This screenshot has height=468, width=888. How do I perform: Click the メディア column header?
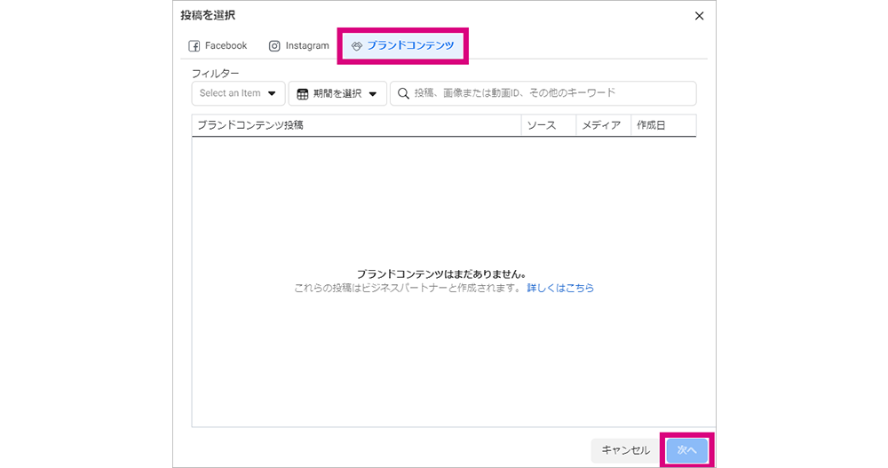point(604,125)
